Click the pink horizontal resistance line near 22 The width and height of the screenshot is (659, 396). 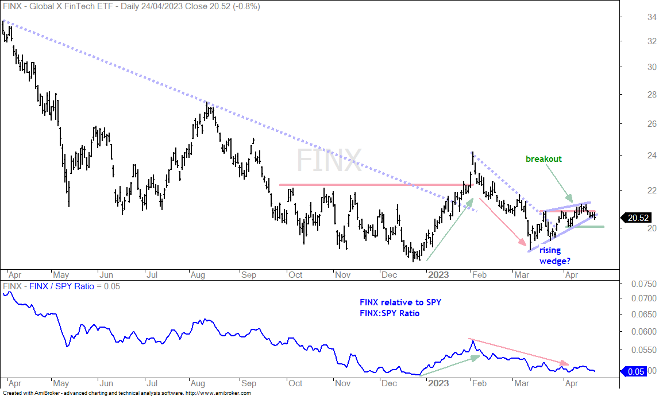point(376,184)
